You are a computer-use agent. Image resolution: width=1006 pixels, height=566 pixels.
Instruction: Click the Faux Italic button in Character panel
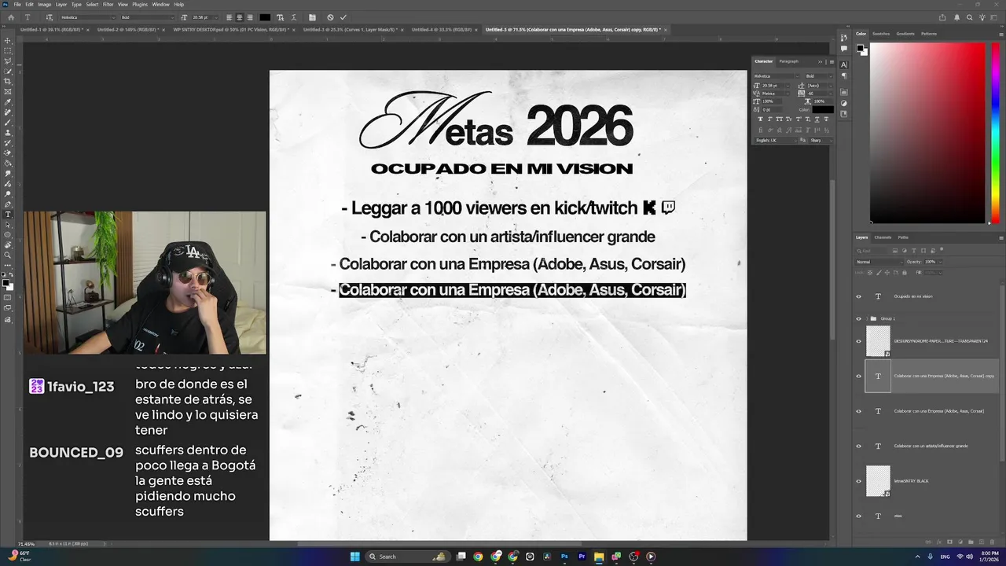[769, 119]
